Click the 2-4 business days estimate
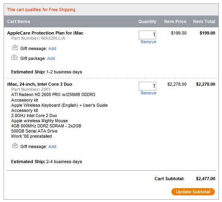This screenshot has width=222, height=202. coord(64,162)
